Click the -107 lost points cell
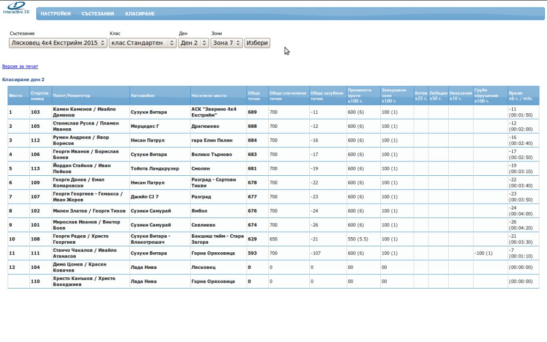The image size is (547, 342). 328,253
